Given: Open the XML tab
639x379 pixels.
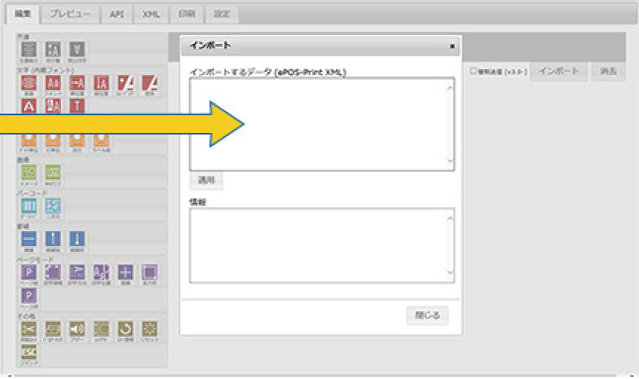Looking at the screenshot, I should (x=151, y=14).
